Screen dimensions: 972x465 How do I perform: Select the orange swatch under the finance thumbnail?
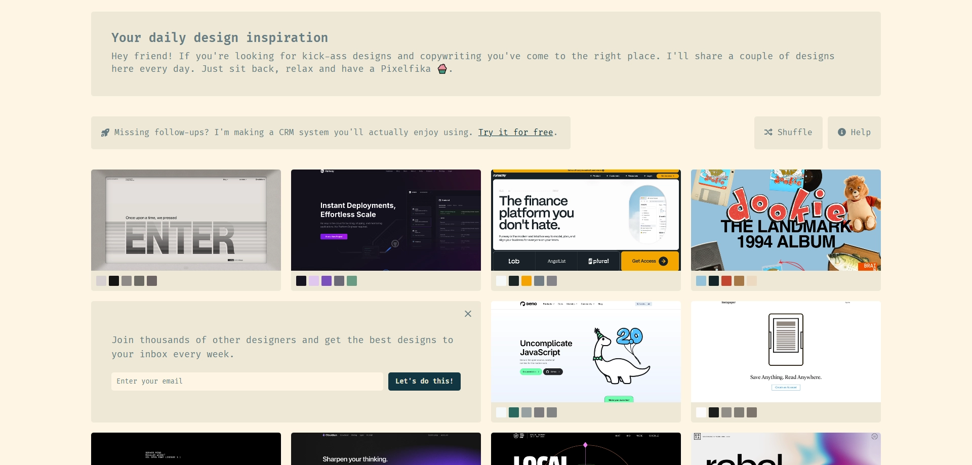tap(526, 281)
